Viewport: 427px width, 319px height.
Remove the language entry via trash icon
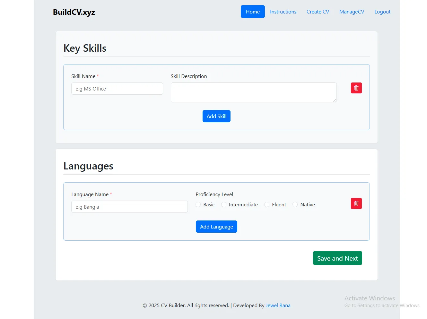356,203
